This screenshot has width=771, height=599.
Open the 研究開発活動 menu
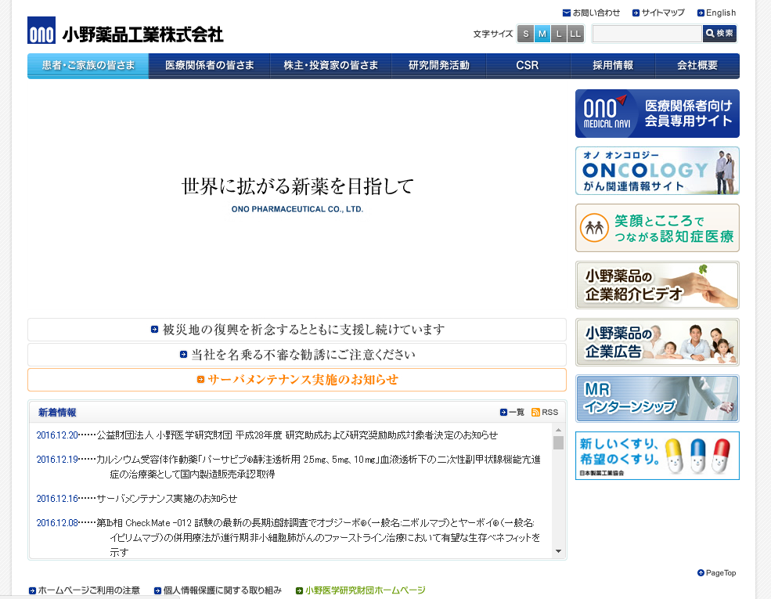439,66
